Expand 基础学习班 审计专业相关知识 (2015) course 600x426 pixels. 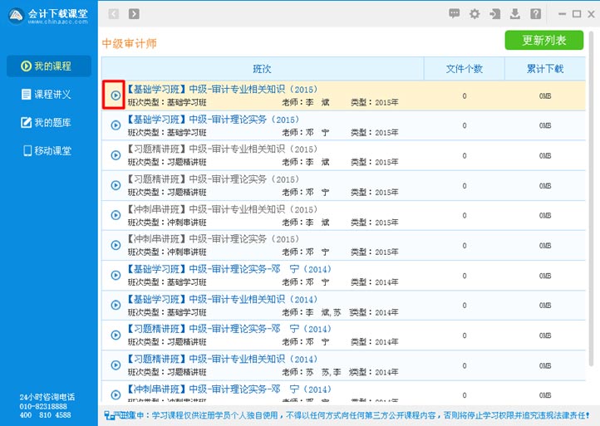[116, 95]
